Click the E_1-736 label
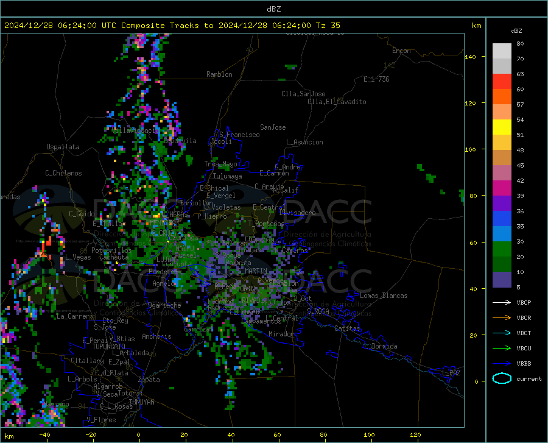 coord(376,79)
